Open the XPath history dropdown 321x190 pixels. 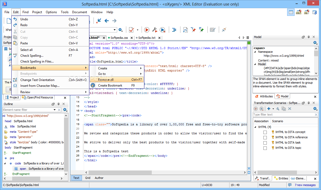click(115, 30)
